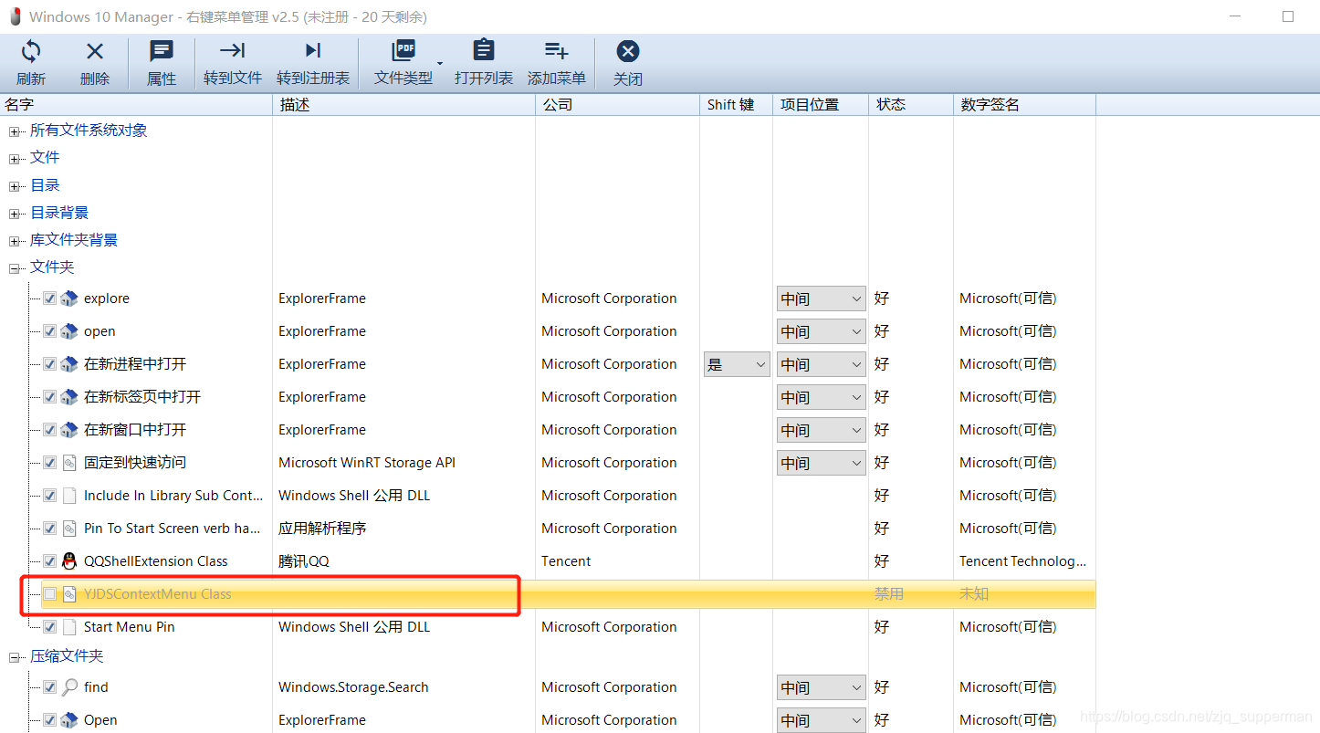
Task: Sort by the Shift 键 column header
Action: (x=737, y=105)
